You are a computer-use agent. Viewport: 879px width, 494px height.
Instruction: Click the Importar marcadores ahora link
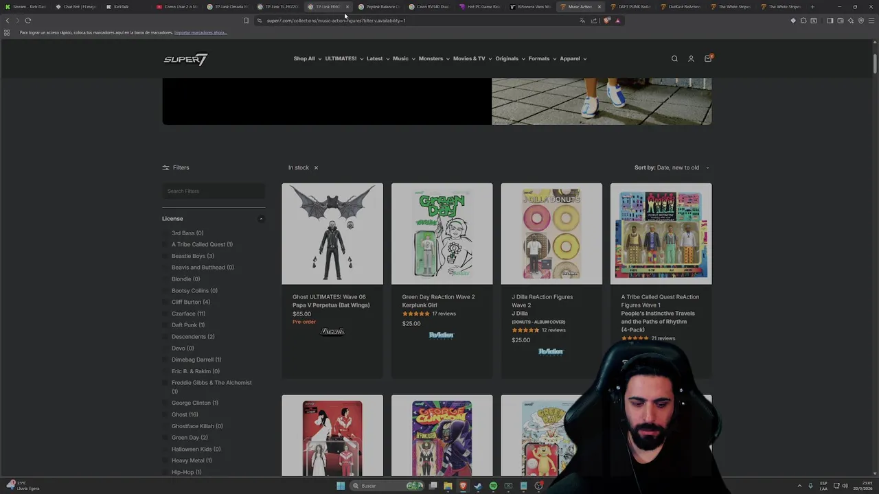201,33
